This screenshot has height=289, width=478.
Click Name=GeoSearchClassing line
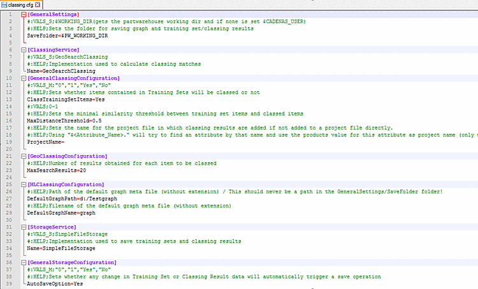click(x=61, y=71)
